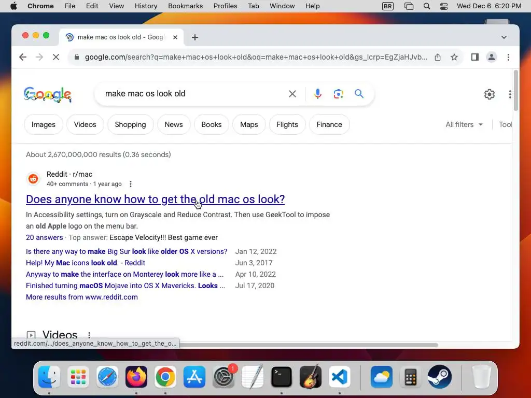Open TextEdit from the Dock
The width and height of the screenshot is (531, 398).
pyautogui.click(x=253, y=377)
